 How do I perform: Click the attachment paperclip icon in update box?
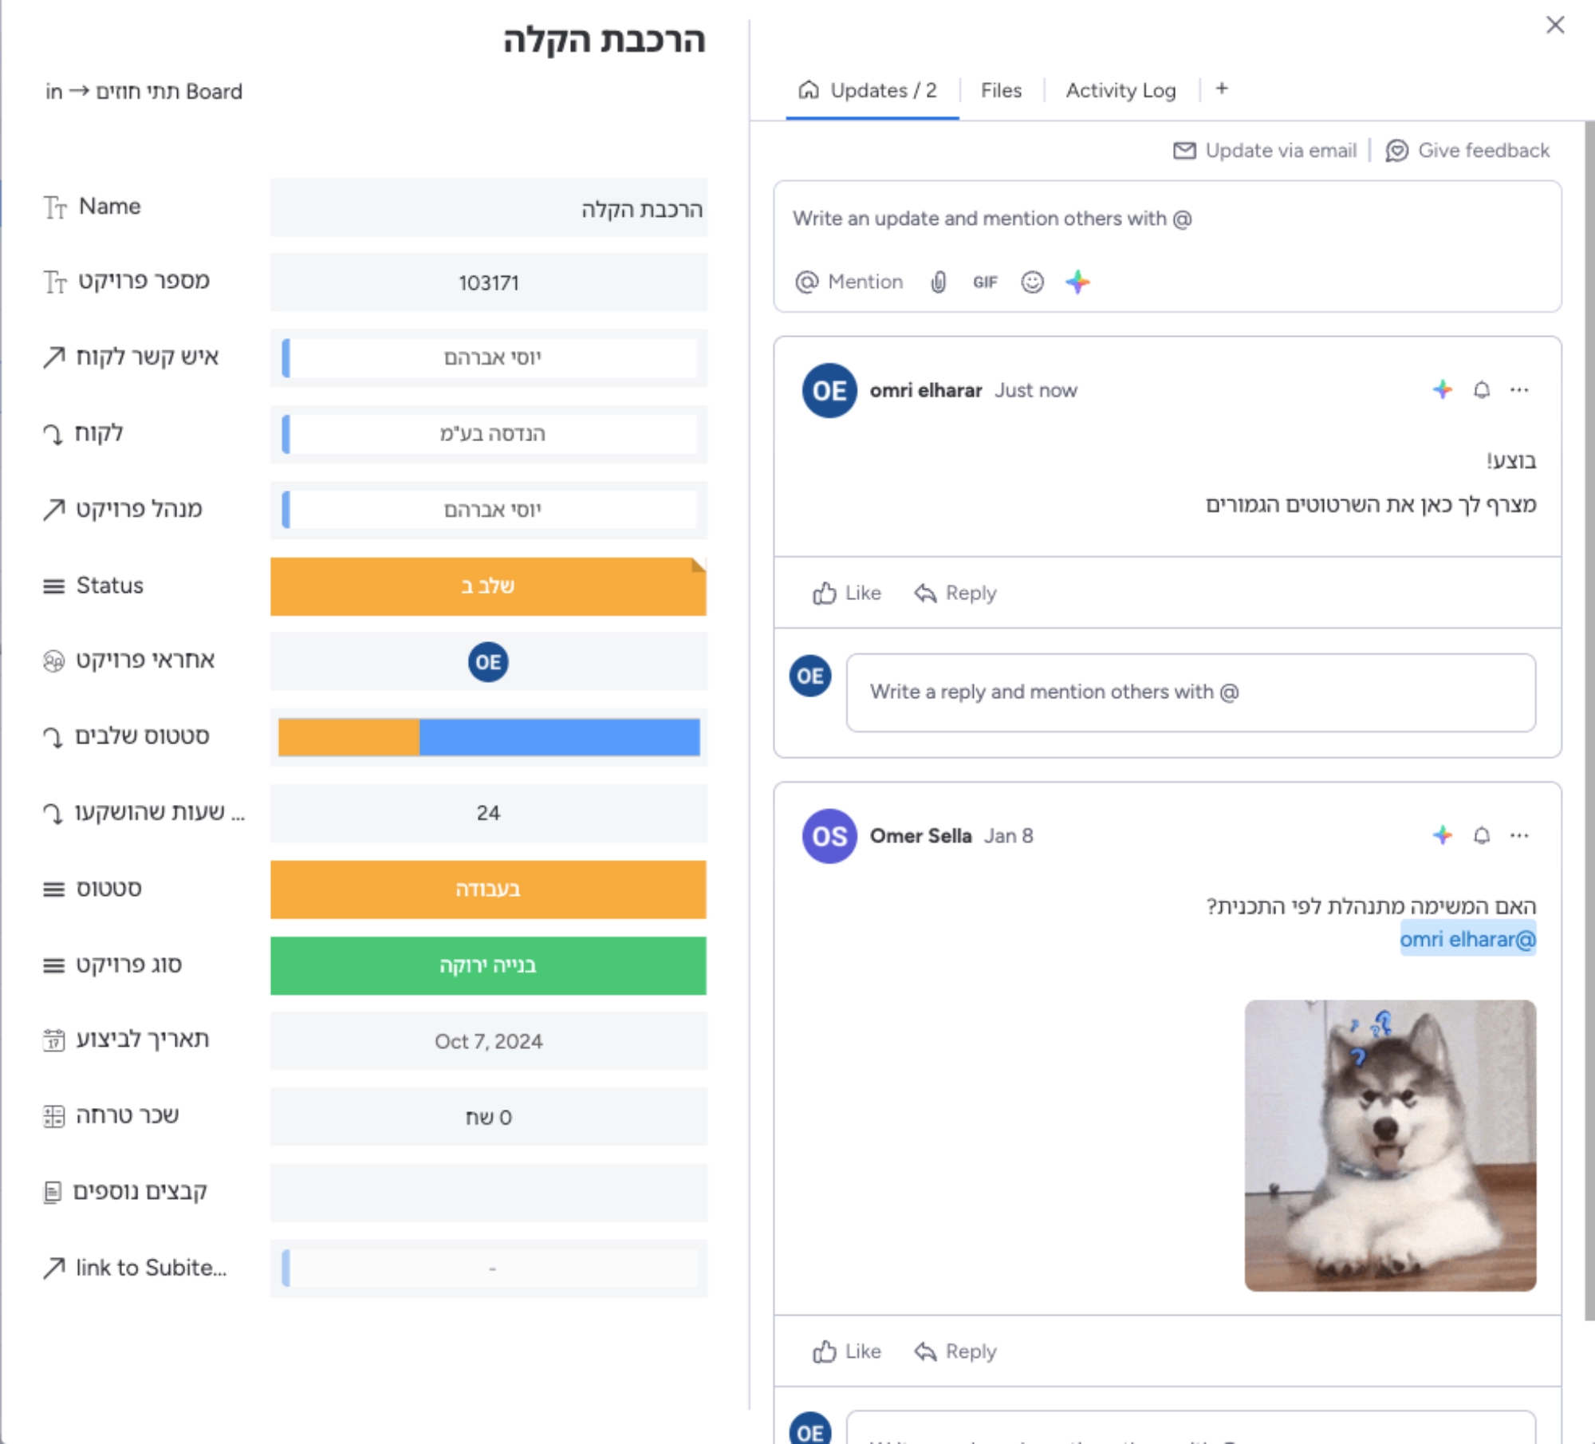(939, 282)
